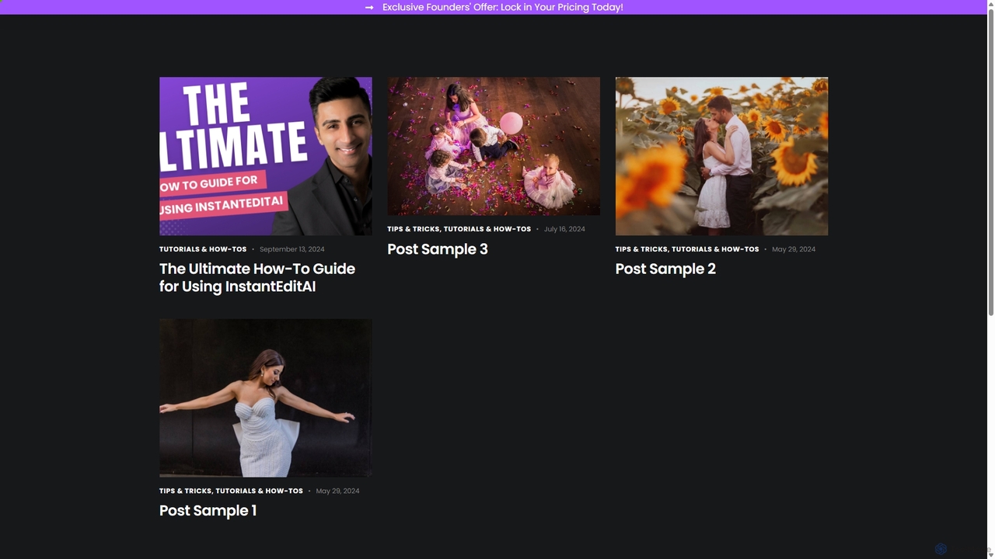This screenshot has height=559, width=995.
Task: Open the 'Post Sample 3' title link
Action: click(x=438, y=249)
